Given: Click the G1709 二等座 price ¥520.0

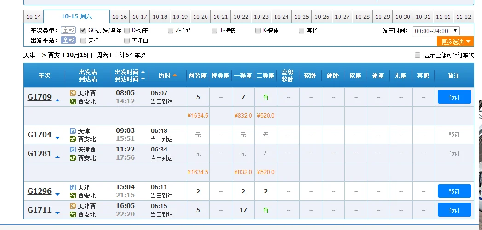Looking at the screenshot, I should pyautogui.click(x=265, y=116).
